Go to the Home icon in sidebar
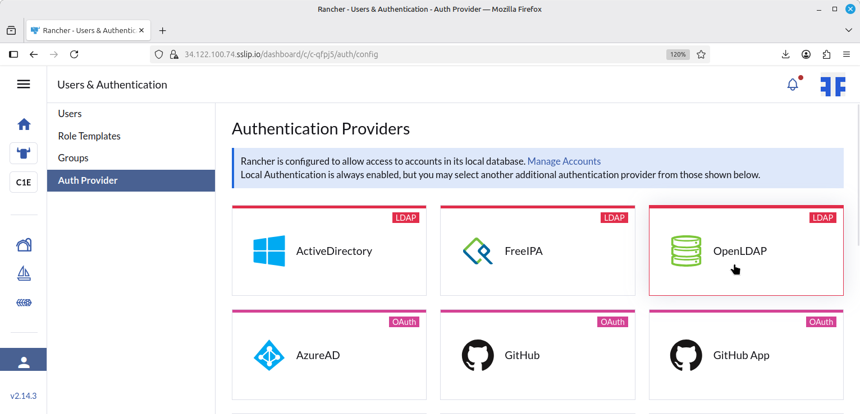This screenshot has height=414, width=860. pos(24,124)
